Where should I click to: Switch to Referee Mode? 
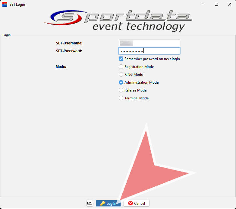(121, 90)
